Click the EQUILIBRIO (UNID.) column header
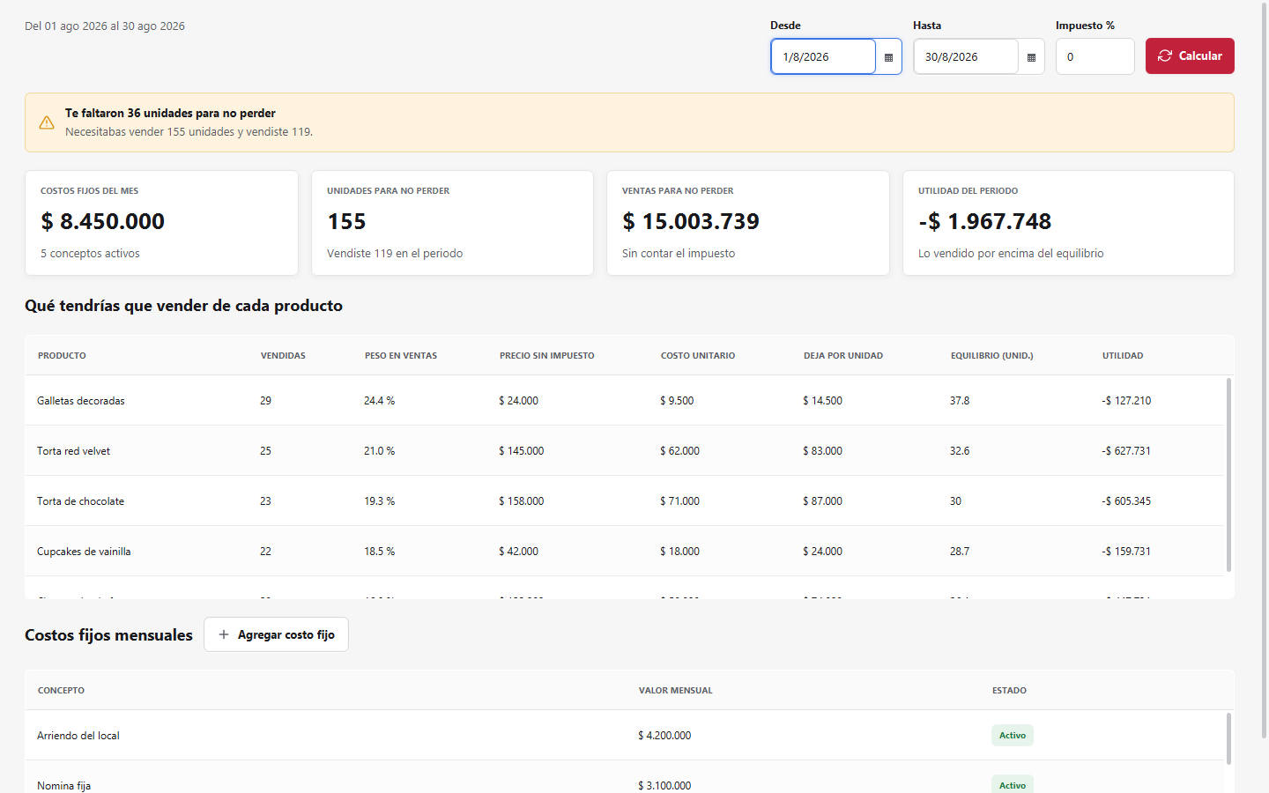1269x793 pixels. click(992, 356)
